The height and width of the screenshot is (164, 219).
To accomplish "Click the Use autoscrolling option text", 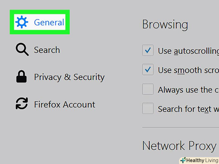I will [188, 51].
